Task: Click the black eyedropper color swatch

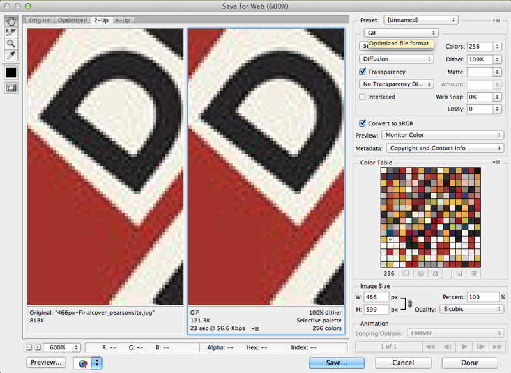Action: point(11,72)
